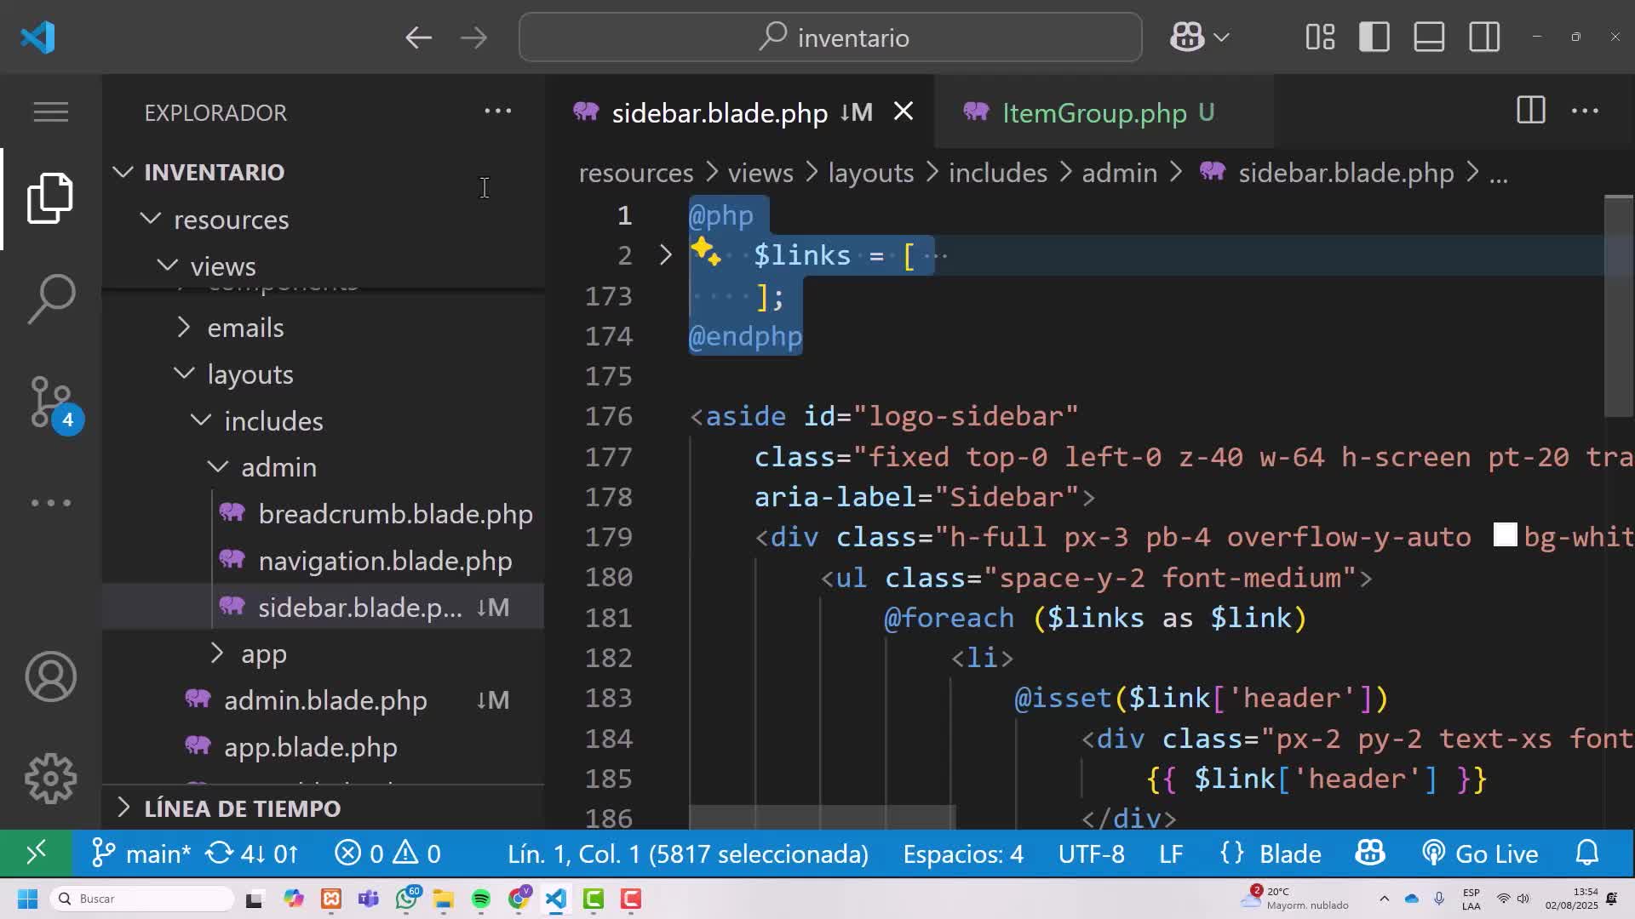Click the white bg-white color swatch
This screenshot has height=919, width=1635.
point(1505,535)
